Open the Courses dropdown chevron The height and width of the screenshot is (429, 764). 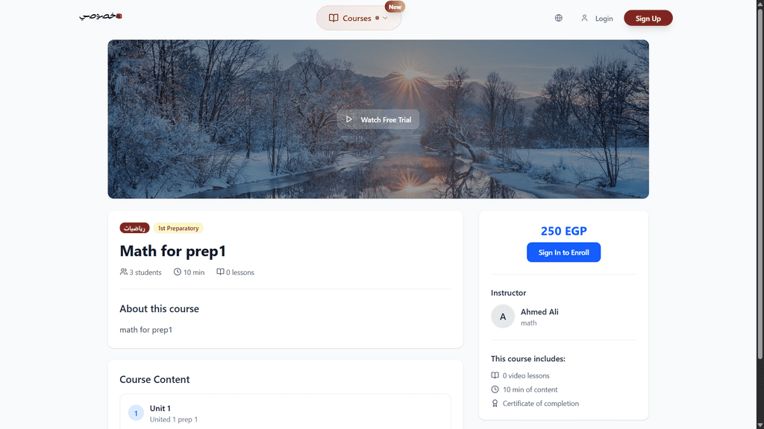point(385,18)
